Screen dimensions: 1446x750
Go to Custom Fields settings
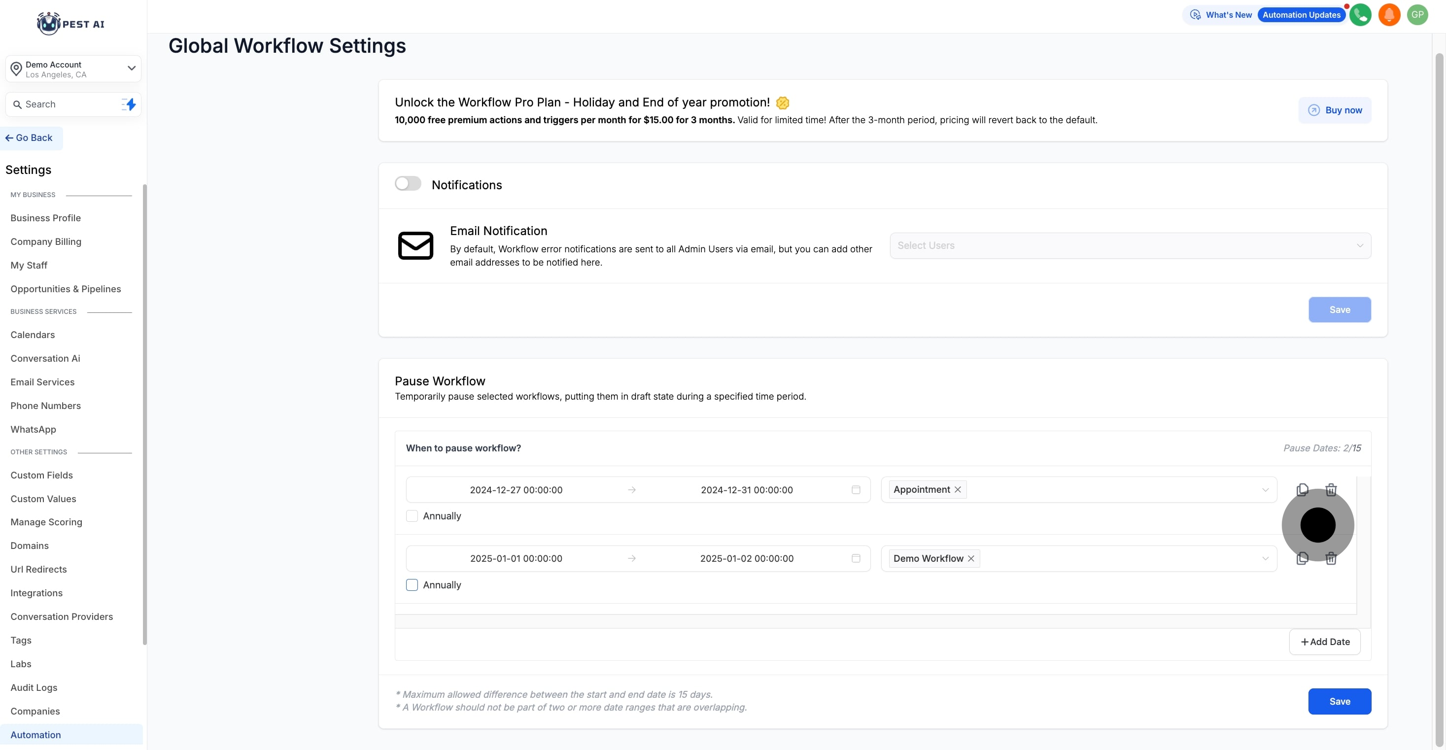41,475
